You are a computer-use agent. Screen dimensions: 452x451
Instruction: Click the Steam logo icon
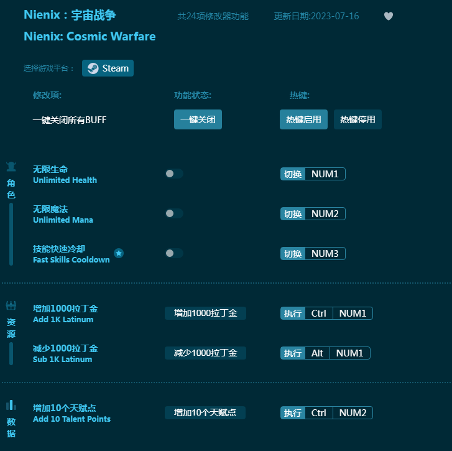[93, 68]
